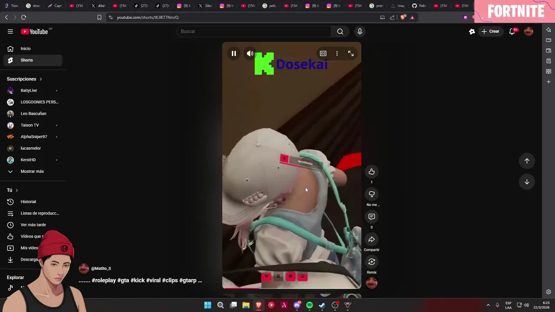Image resolution: width=555 pixels, height=312 pixels.
Task: Switch to the GitHub browser tab
Action: [x=419, y=6]
